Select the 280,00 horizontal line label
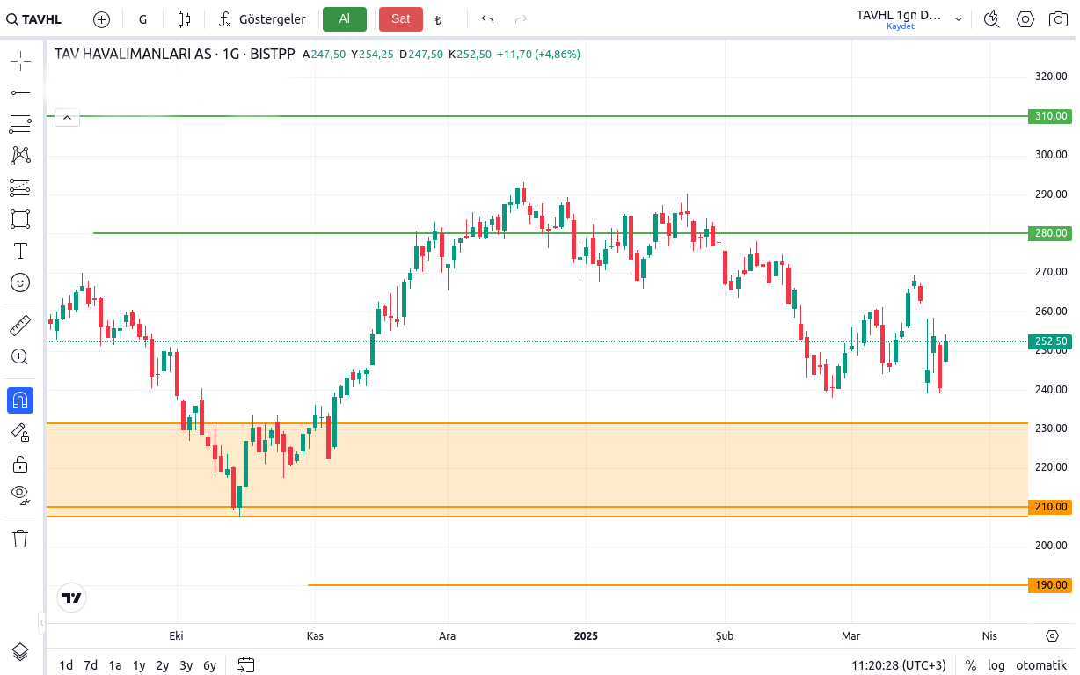The height and width of the screenshot is (675, 1080). (x=1050, y=233)
